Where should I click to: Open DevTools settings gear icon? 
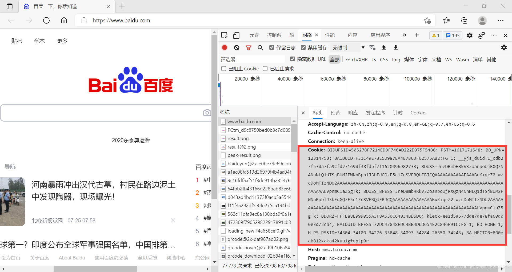click(x=470, y=35)
